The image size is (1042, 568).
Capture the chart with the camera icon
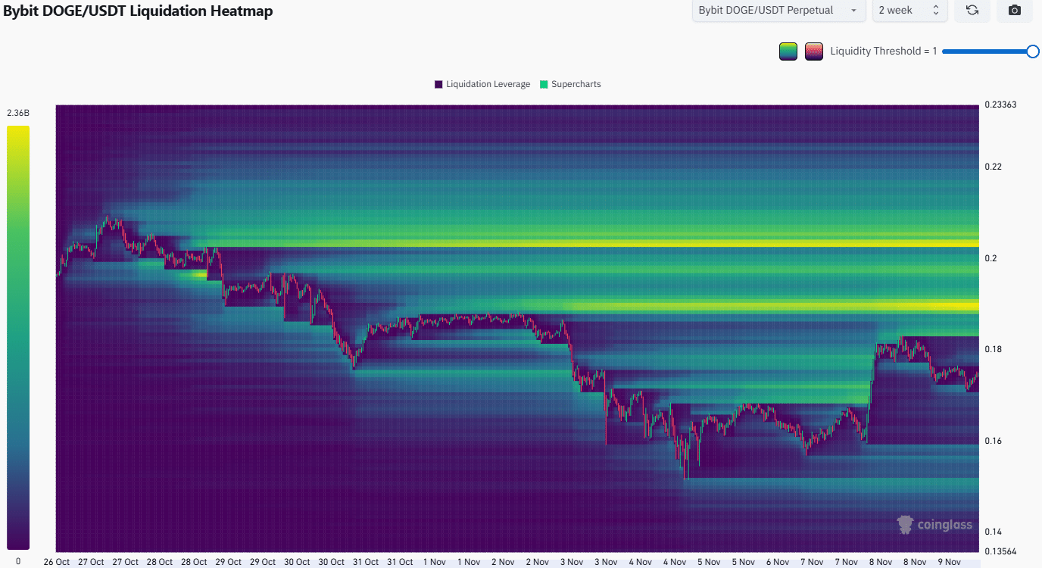[x=1014, y=11]
